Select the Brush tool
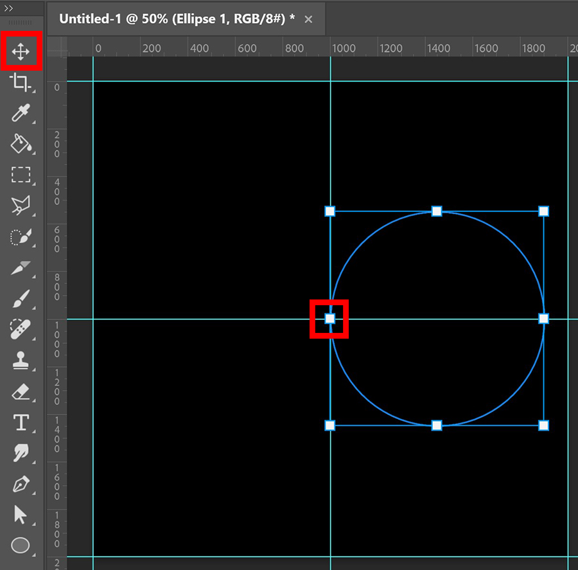 (x=21, y=298)
